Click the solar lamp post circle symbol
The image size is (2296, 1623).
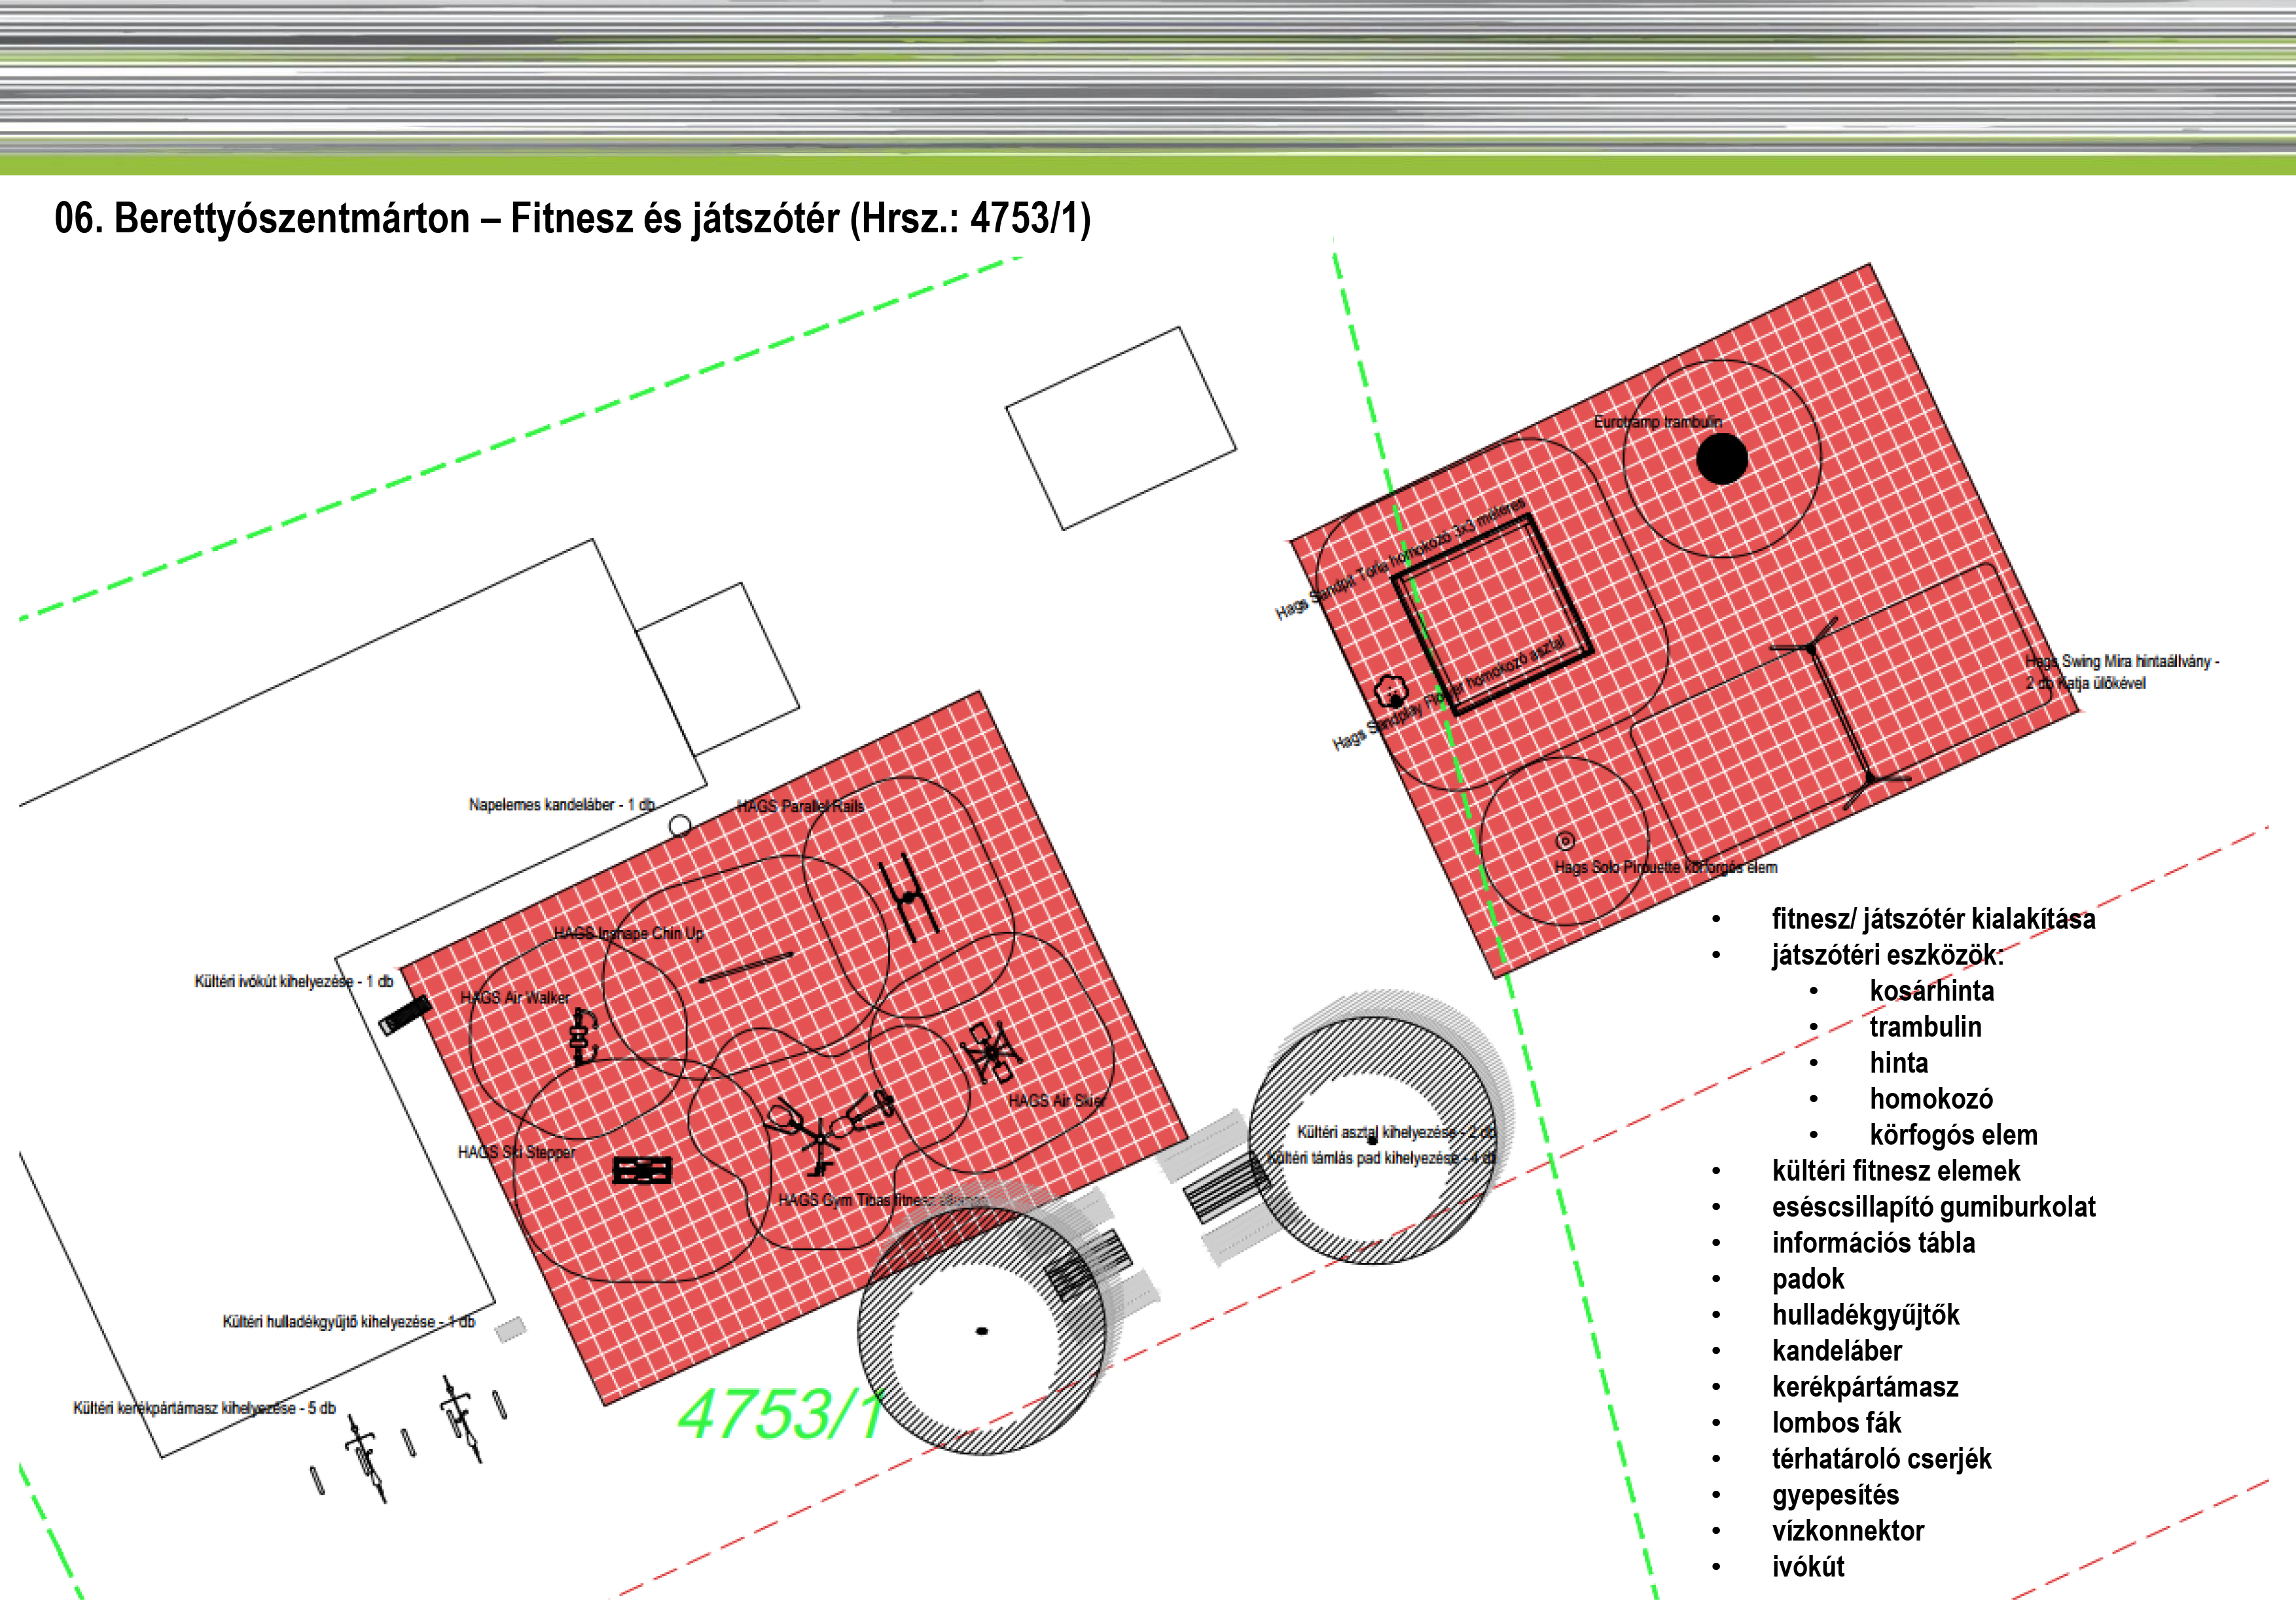680,825
